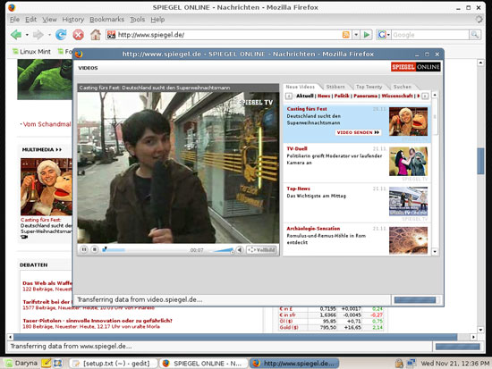Open the Google search engine dropdown

(384, 35)
